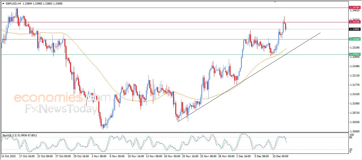362x160 pixels.
Task: Click the latest red candle near 1.33895
Action: 286,27
